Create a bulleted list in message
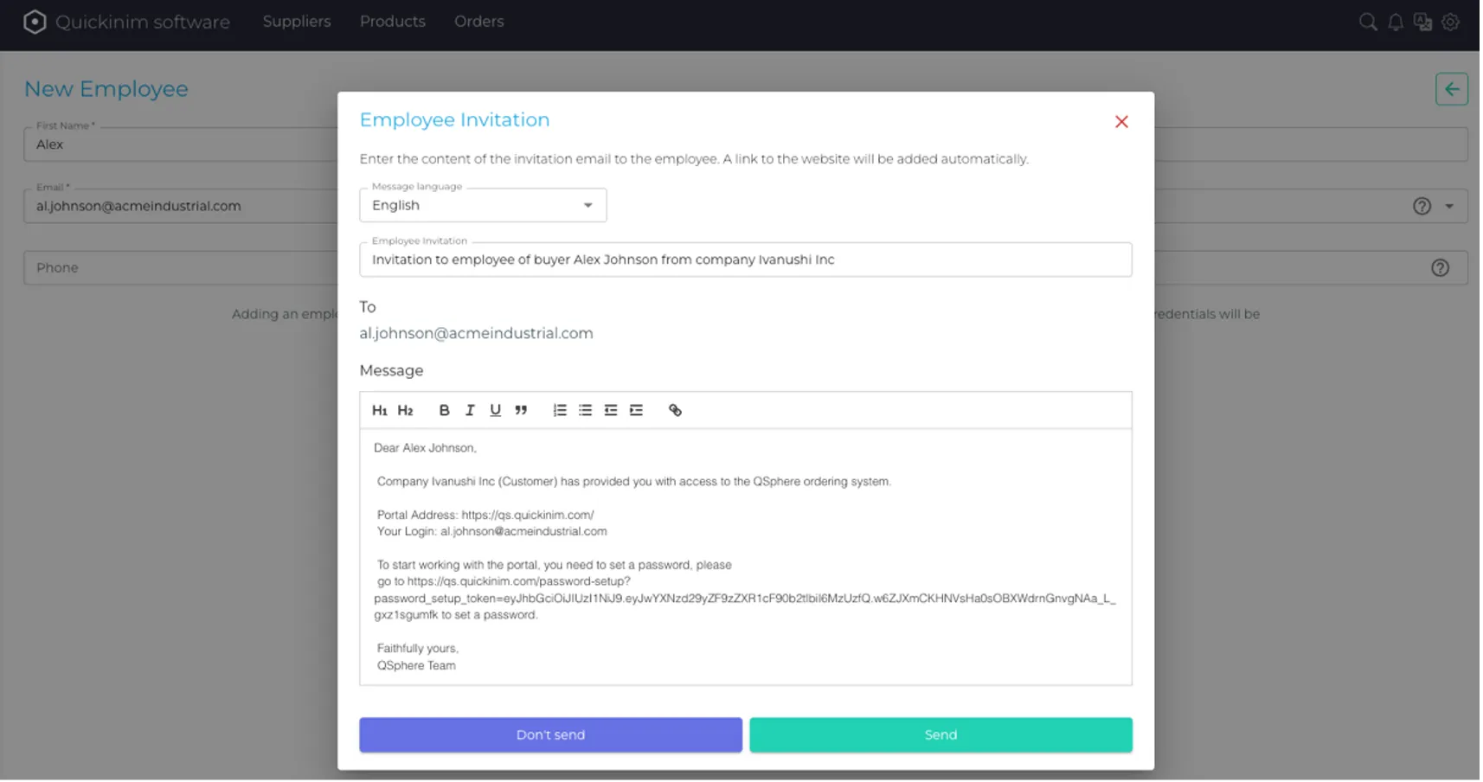Screen dimensions: 1483x782 585,410
